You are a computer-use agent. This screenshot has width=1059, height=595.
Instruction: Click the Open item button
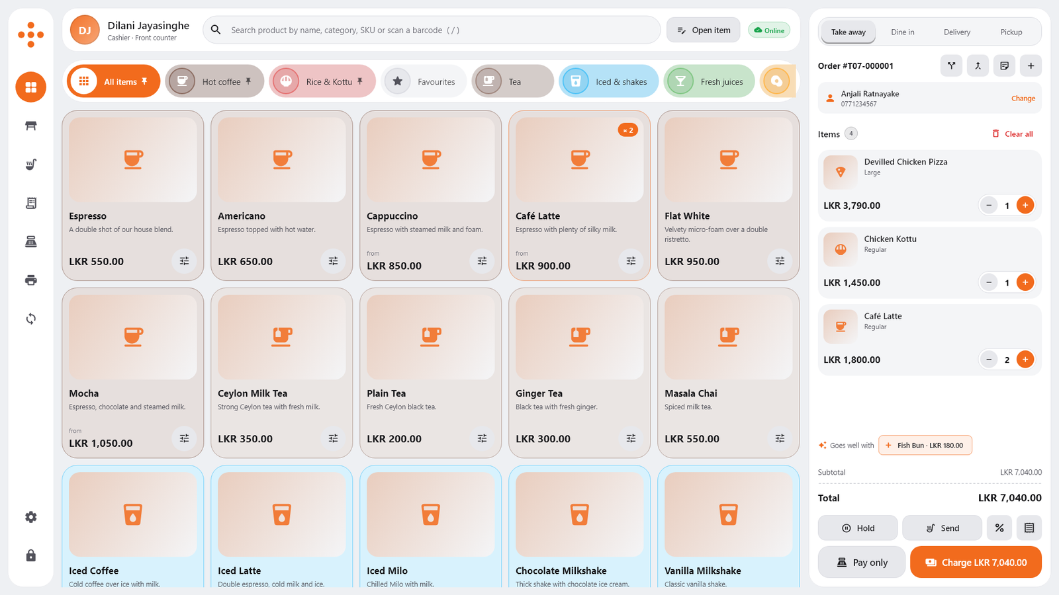(x=704, y=30)
